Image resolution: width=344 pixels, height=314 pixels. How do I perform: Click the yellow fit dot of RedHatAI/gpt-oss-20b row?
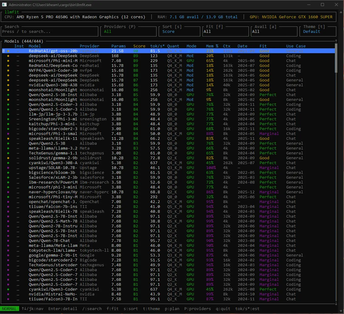[8, 51]
